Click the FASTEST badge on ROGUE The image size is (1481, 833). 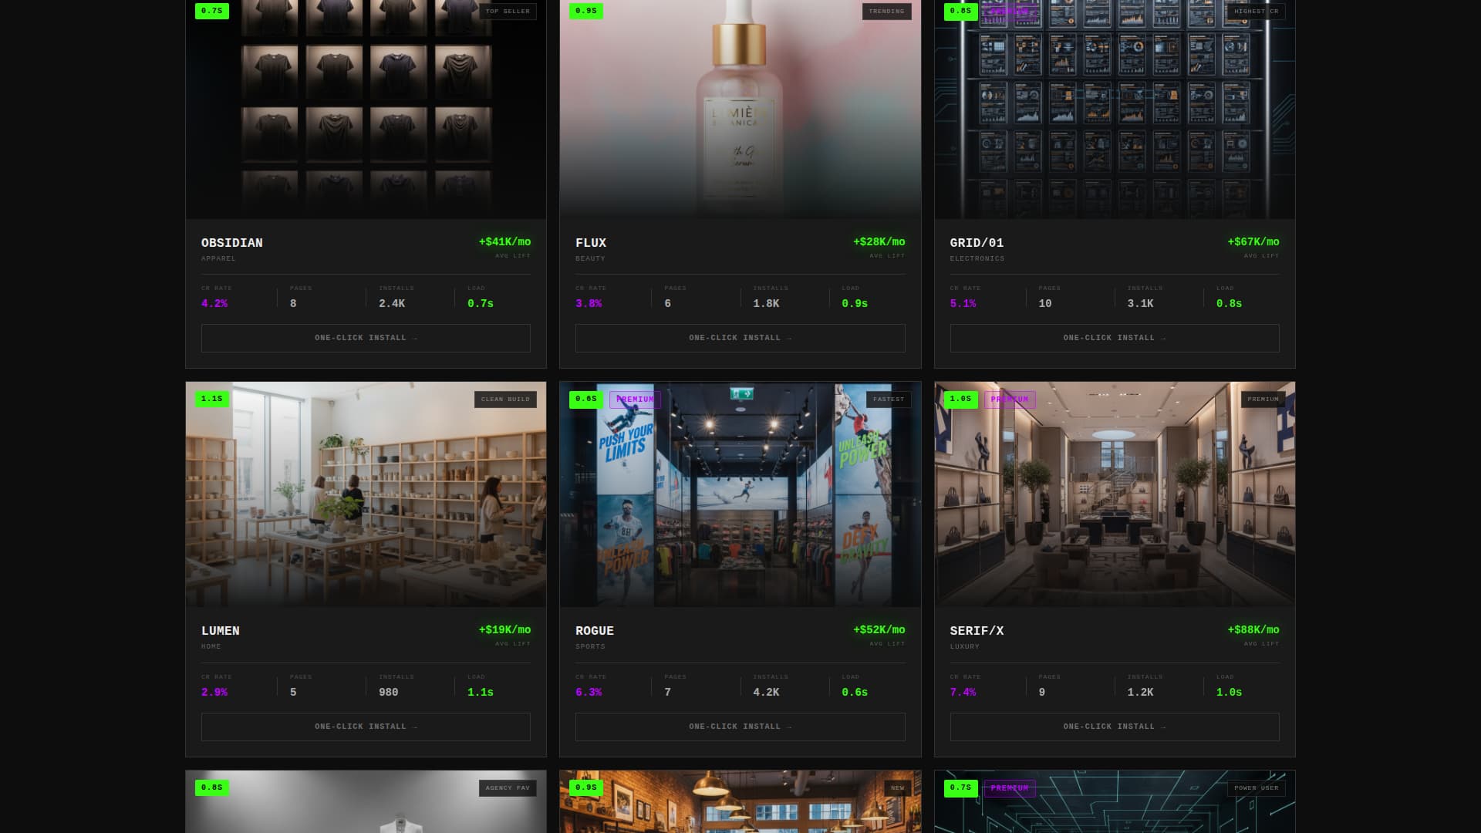click(889, 400)
